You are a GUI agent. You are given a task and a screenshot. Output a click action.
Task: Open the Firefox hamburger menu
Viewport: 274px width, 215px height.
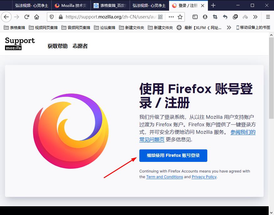(268, 17)
